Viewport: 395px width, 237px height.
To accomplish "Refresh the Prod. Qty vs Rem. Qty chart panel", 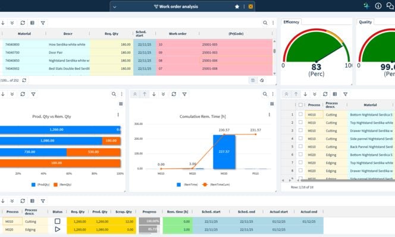I will [x=23, y=94].
